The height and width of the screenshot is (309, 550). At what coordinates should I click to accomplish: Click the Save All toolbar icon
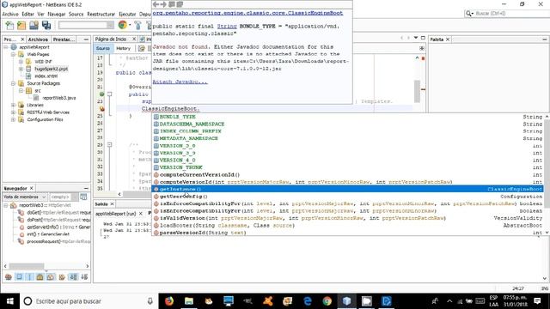pyautogui.click(x=46, y=25)
